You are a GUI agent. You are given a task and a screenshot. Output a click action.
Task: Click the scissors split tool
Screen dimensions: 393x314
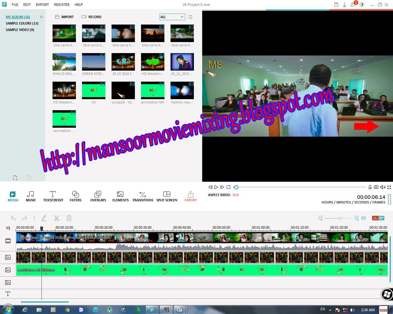click(x=57, y=218)
